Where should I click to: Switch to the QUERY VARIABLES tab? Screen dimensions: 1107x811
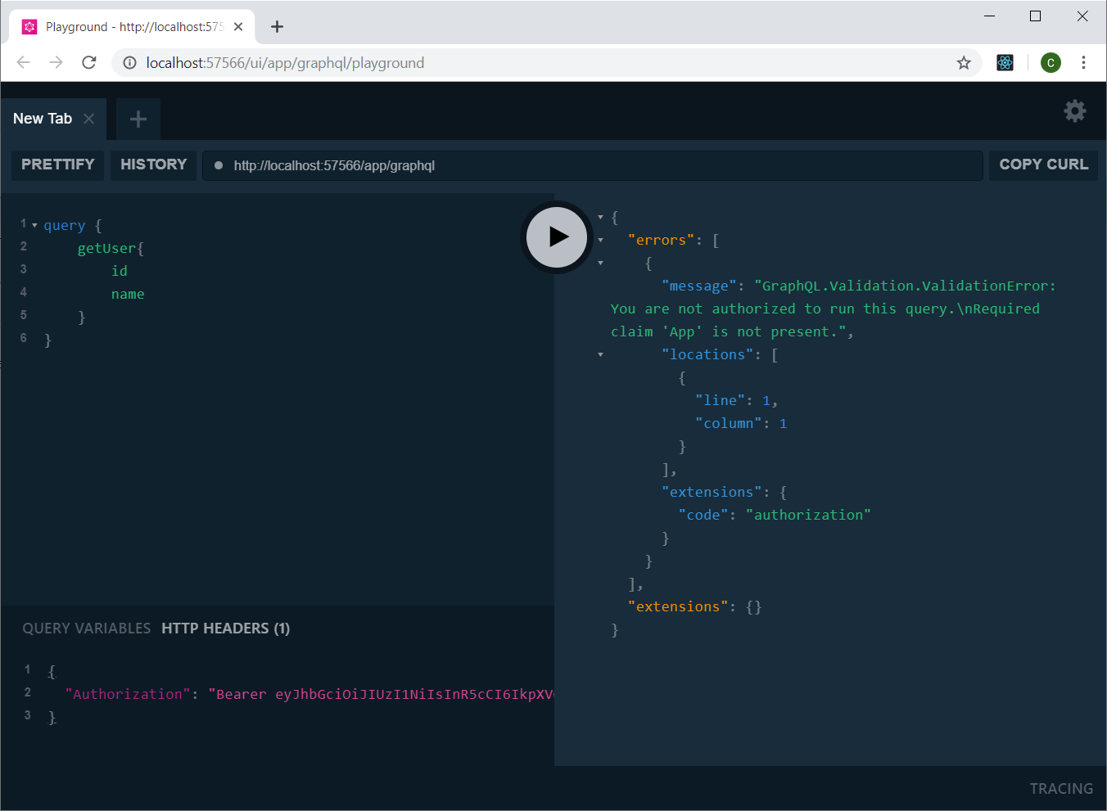coord(86,628)
